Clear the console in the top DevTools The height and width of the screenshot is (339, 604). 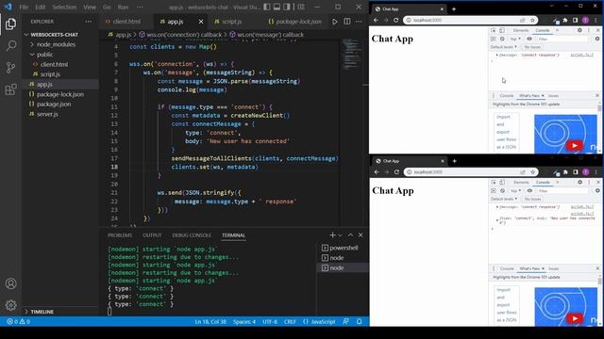pos(502,39)
